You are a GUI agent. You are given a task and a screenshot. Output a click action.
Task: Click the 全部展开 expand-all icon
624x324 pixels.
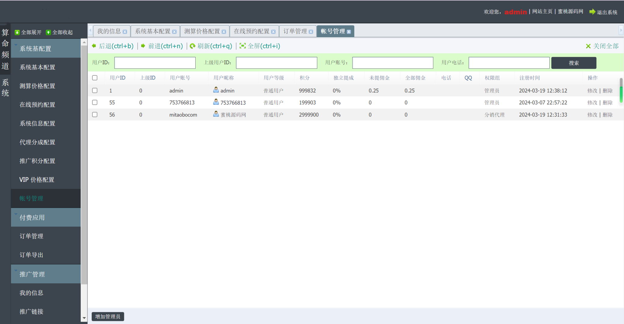pos(17,32)
